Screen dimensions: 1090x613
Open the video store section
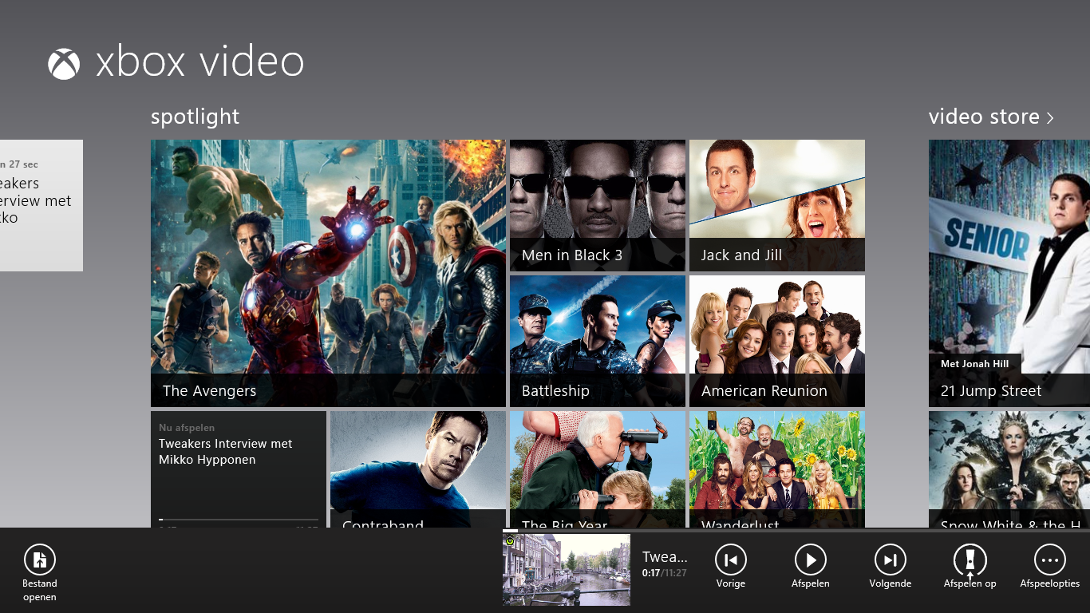pyautogui.click(x=991, y=117)
